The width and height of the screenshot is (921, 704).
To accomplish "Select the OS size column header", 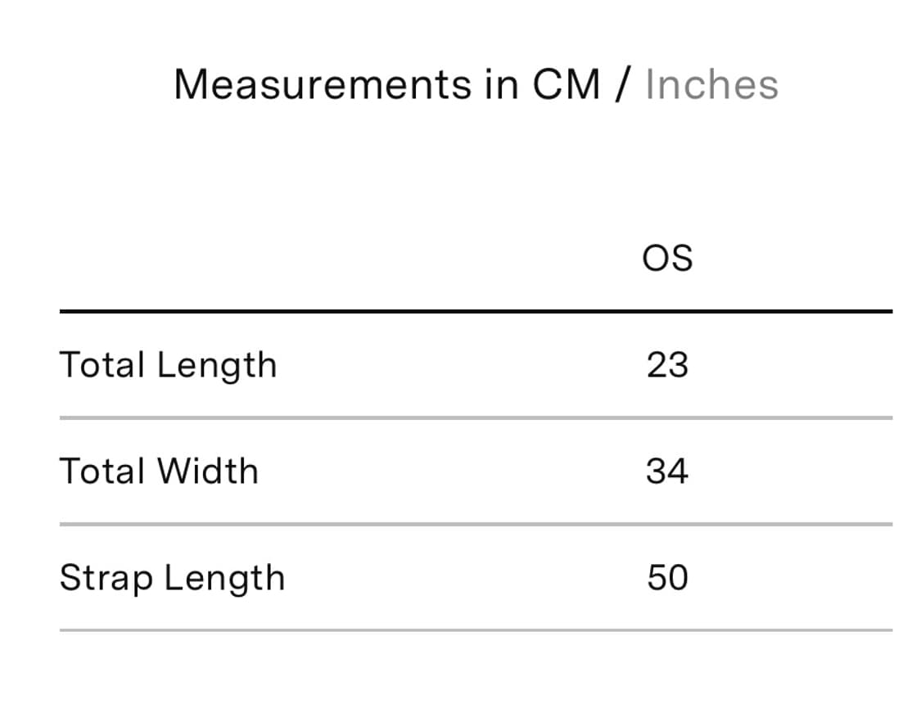I will click(667, 259).
